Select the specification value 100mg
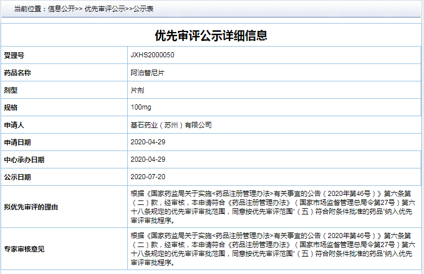The image size is (424, 274). 141,107
